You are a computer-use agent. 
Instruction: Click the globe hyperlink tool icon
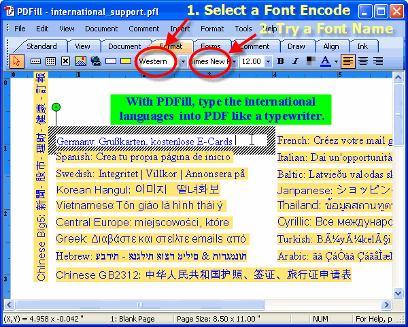click(96, 61)
